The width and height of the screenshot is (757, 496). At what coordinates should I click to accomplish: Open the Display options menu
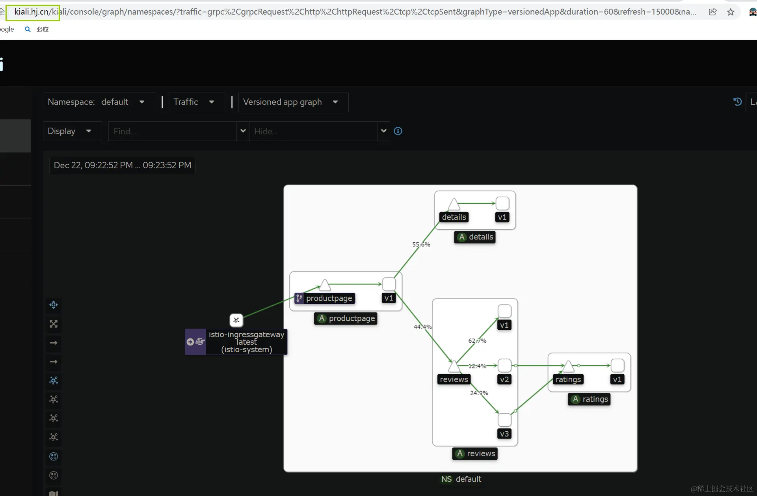pyautogui.click(x=72, y=131)
